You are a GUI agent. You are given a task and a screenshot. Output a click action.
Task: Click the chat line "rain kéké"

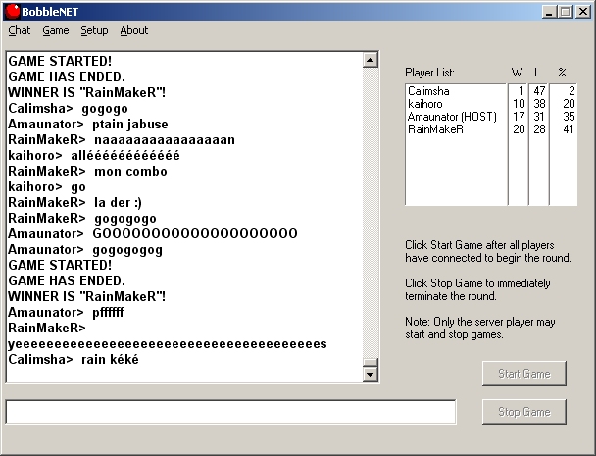pyautogui.click(x=110, y=360)
